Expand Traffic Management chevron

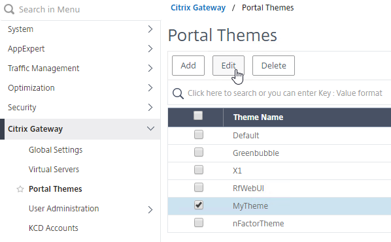[x=150, y=68]
